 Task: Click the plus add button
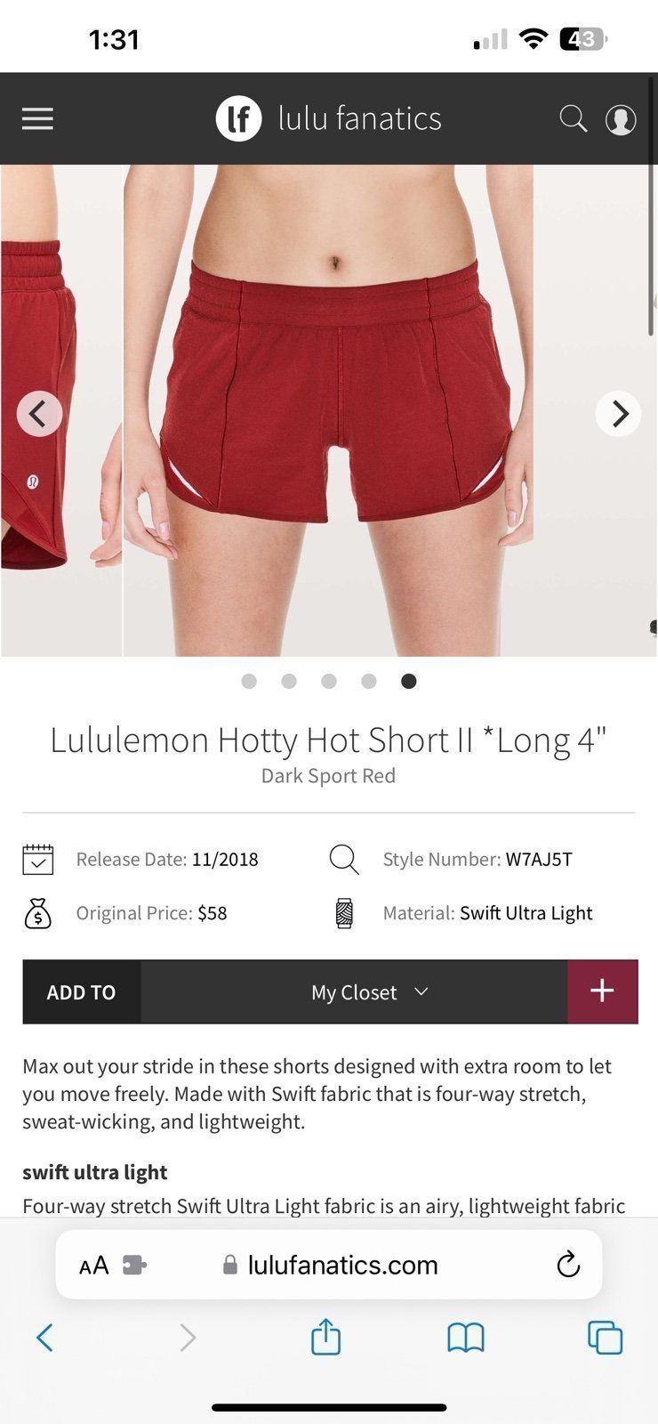pyautogui.click(x=602, y=991)
